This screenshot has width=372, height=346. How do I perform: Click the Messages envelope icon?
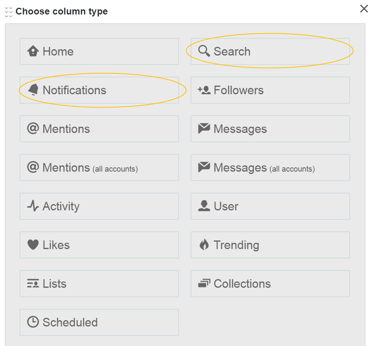pos(204,129)
